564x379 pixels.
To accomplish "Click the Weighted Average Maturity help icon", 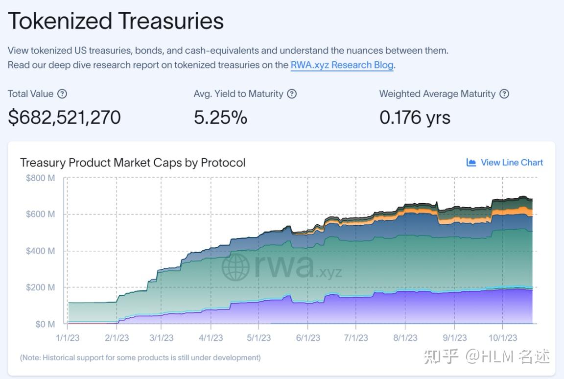I will tap(504, 94).
